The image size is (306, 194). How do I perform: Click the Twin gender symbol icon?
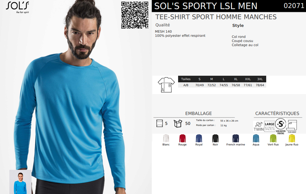[259, 126]
